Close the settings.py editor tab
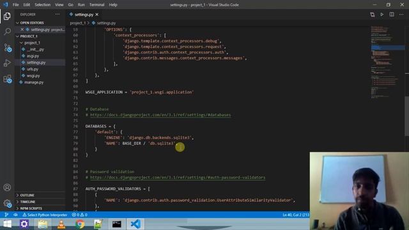Screen dimensions: 409x230 tap(96, 15)
